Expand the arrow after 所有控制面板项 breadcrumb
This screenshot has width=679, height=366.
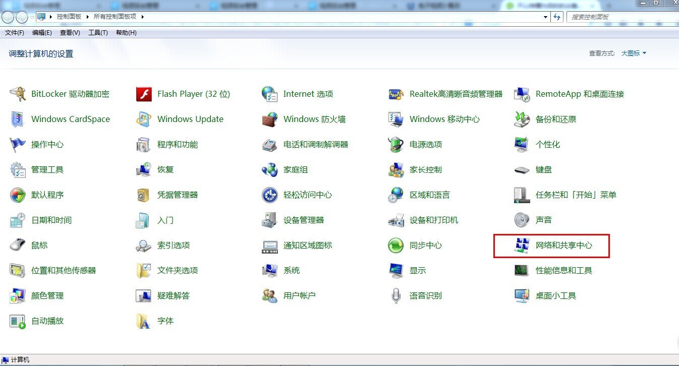142,17
